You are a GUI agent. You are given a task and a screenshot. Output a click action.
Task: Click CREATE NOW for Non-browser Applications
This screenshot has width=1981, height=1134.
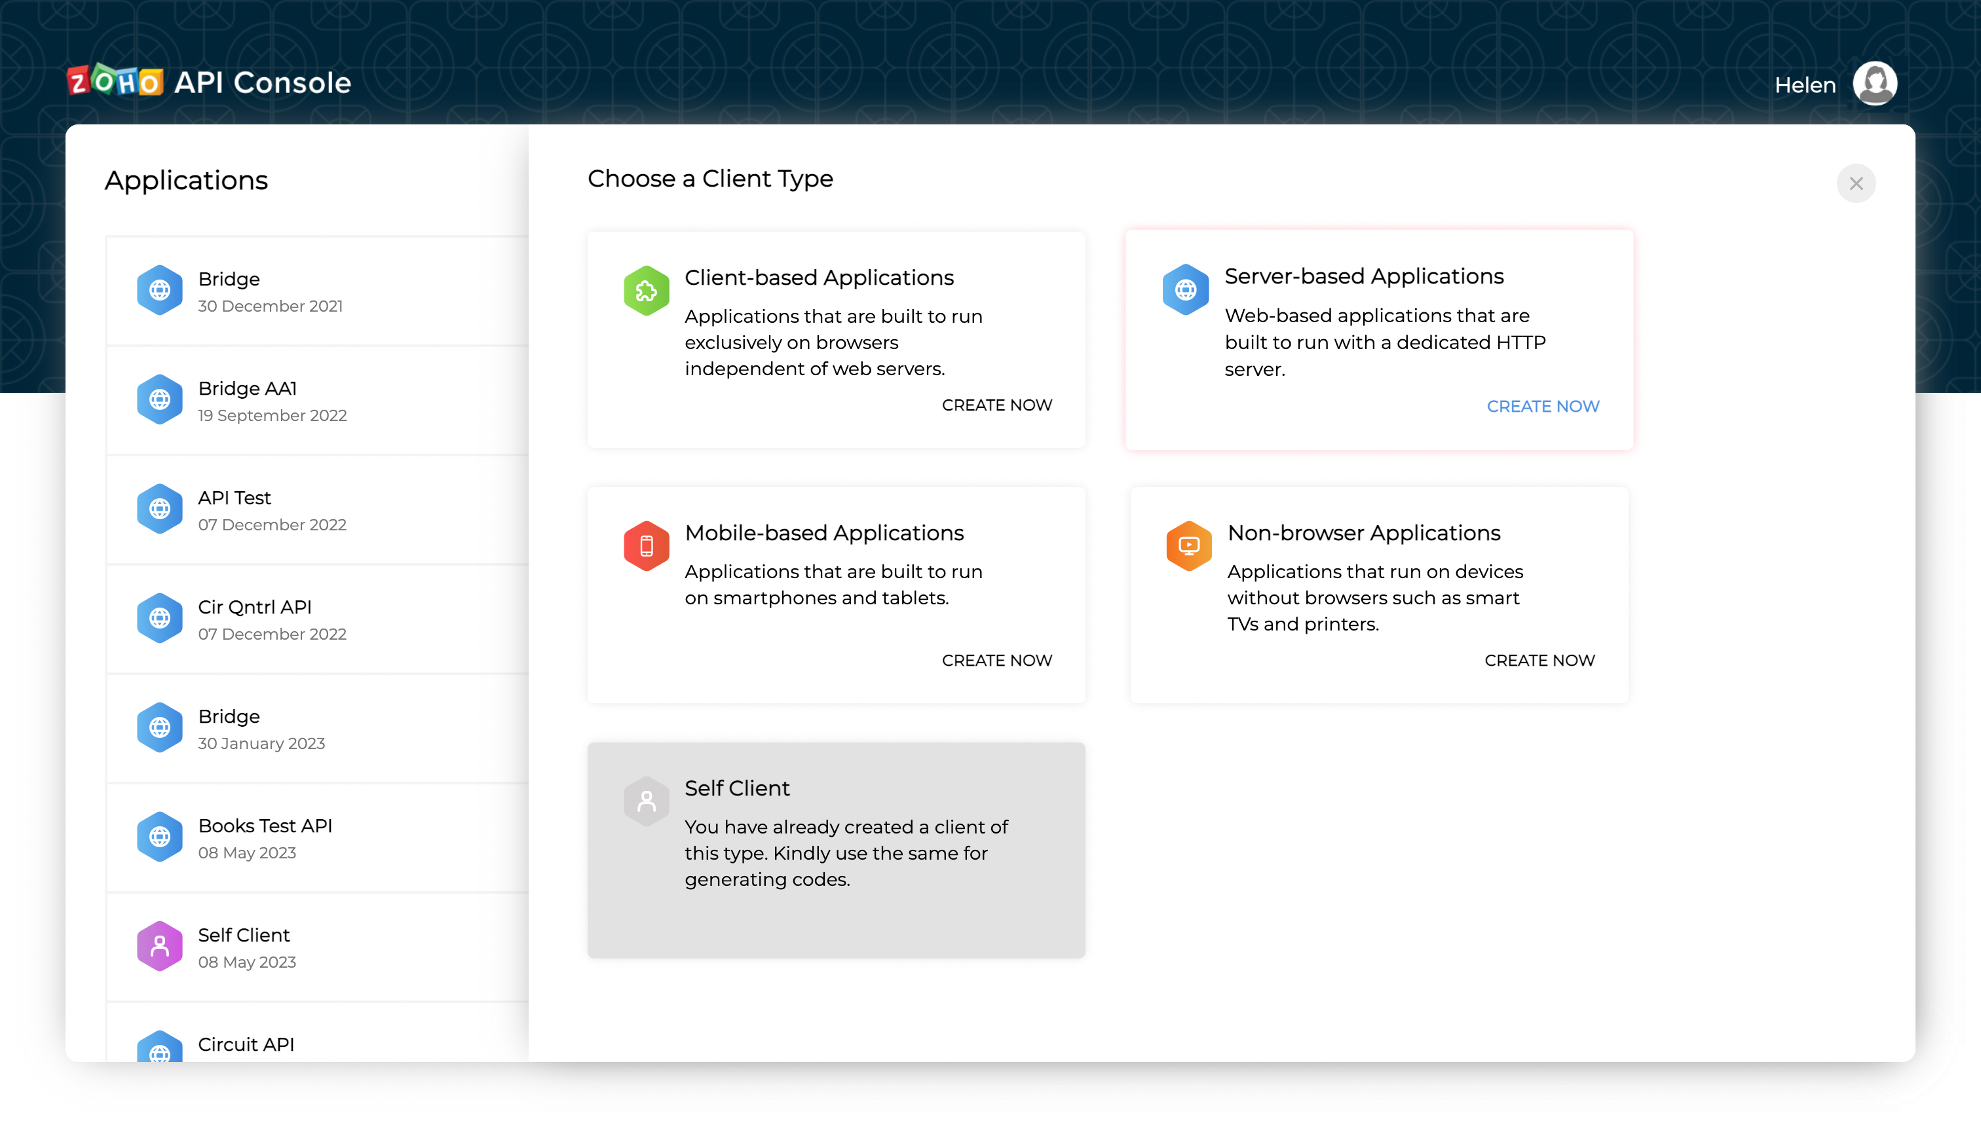point(1539,661)
